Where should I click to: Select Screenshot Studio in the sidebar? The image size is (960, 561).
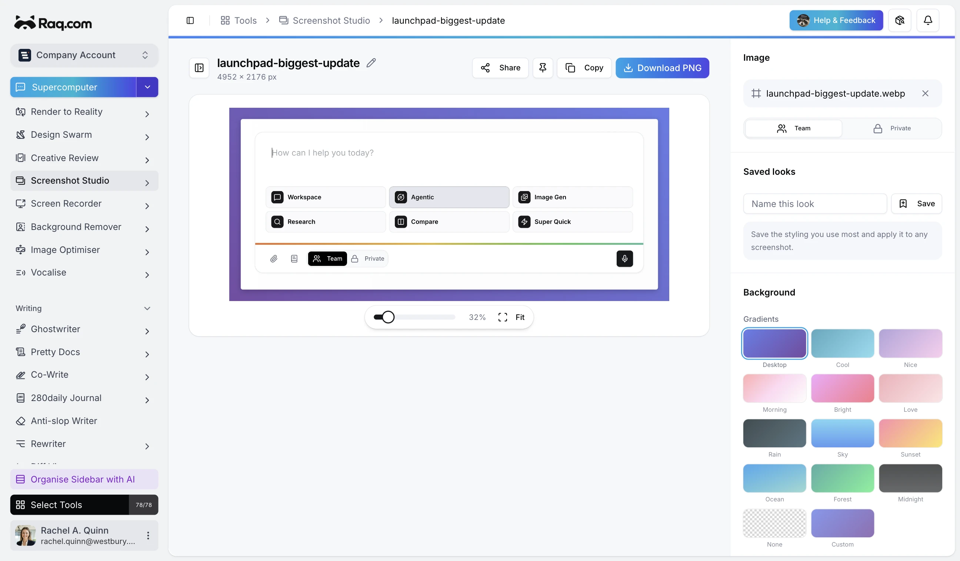tap(84, 181)
